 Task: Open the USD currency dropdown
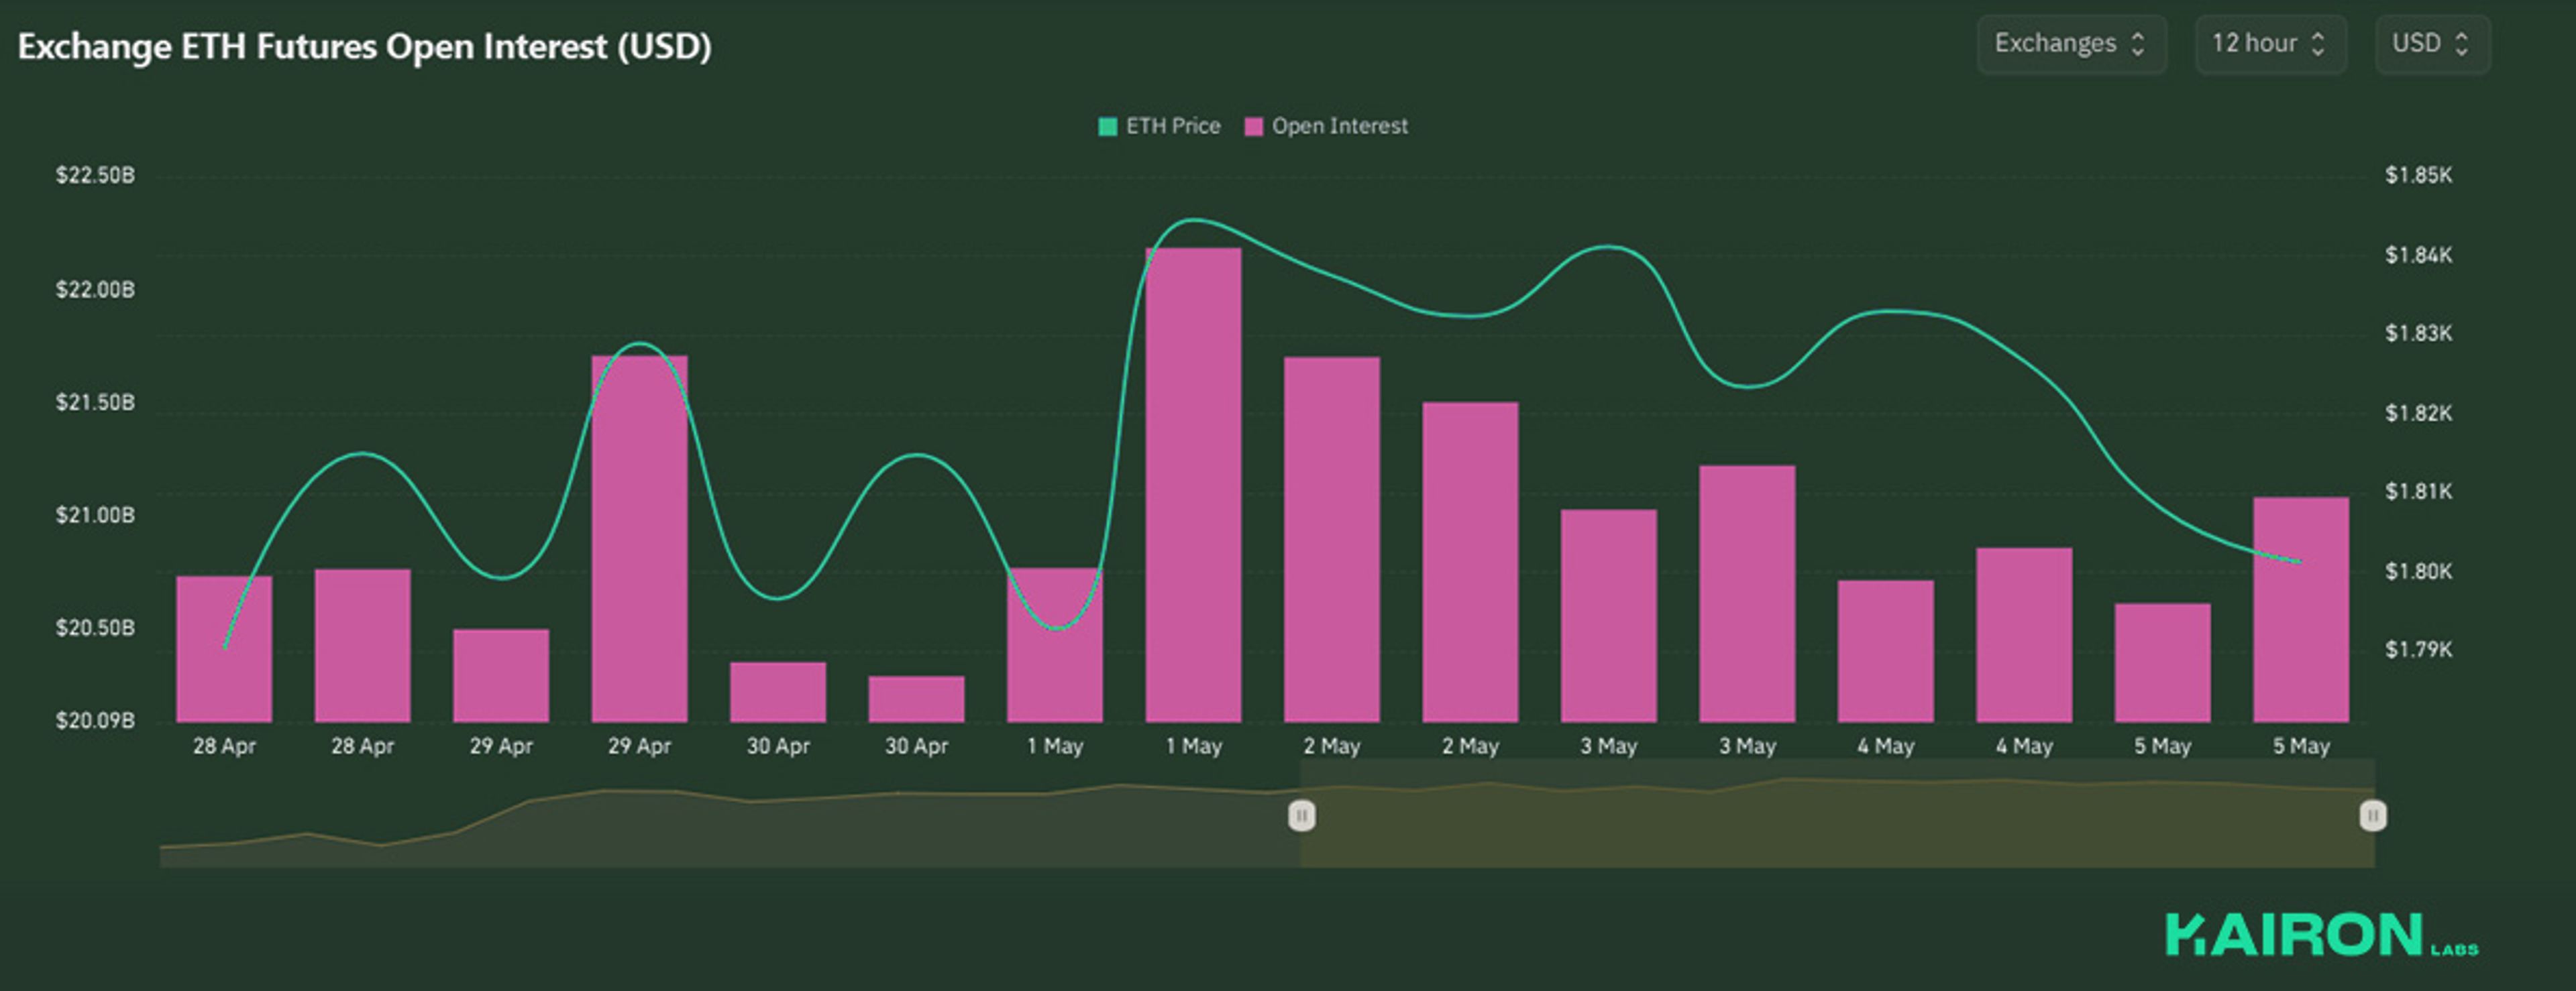pyautogui.click(x=2431, y=44)
